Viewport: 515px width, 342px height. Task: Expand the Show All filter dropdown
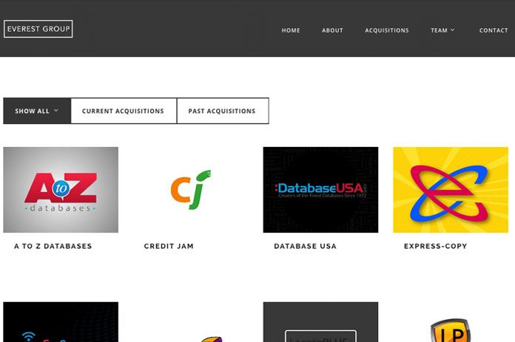(x=37, y=111)
